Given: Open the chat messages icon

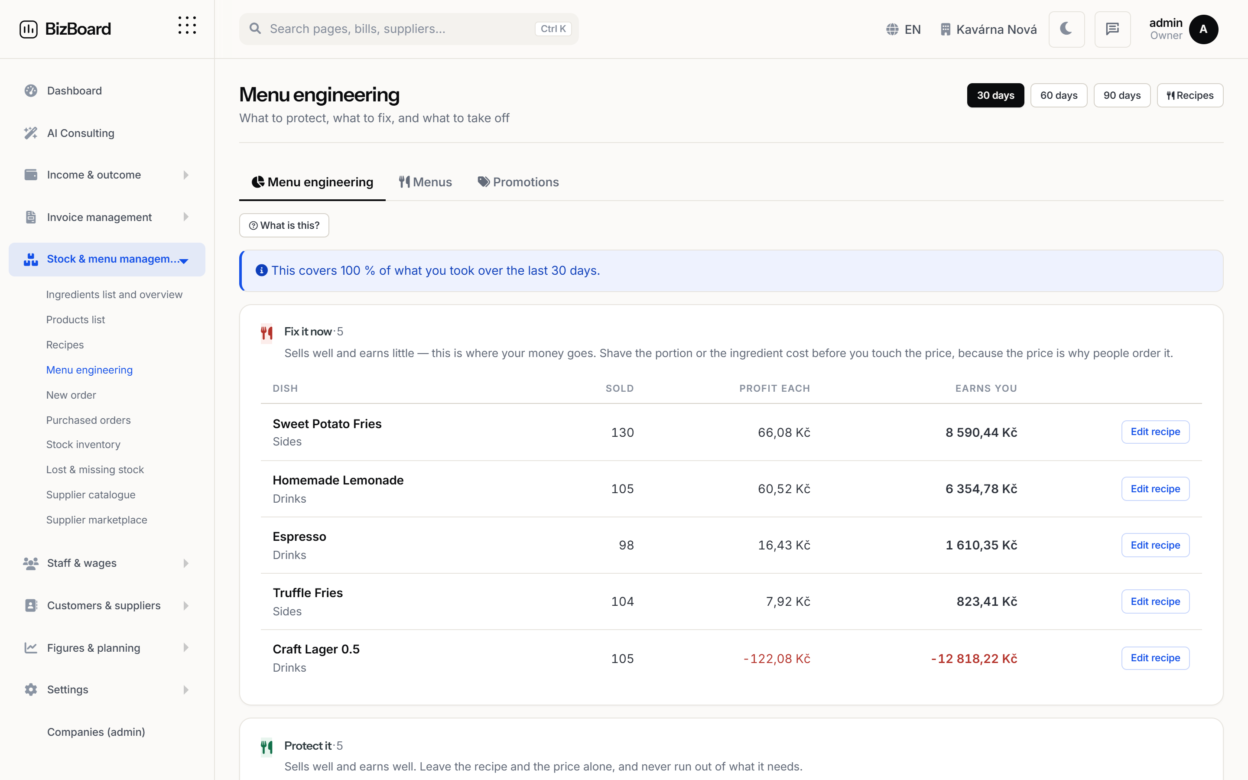Looking at the screenshot, I should [1112, 29].
